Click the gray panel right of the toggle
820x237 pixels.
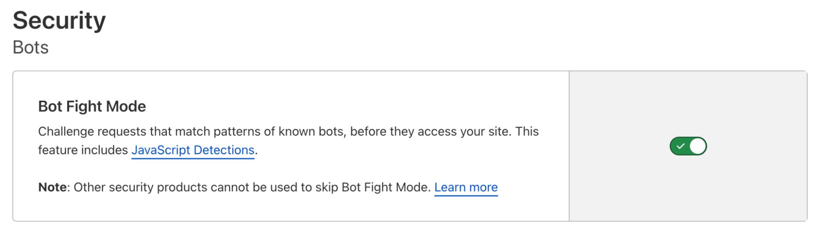(x=759, y=146)
